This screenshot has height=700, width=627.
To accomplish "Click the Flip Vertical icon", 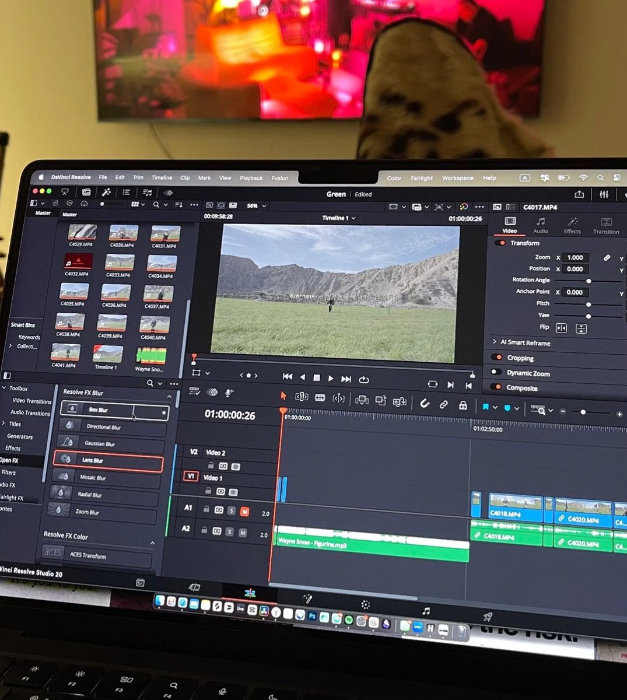I will tap(581, 328).
